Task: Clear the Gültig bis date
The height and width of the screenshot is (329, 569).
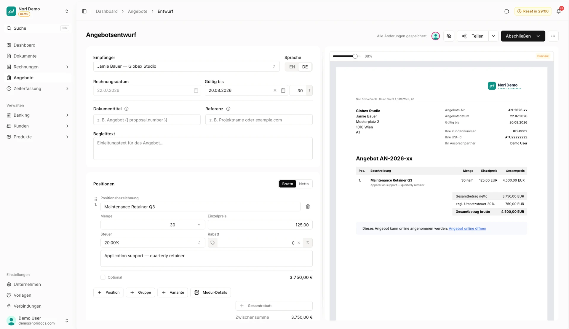Action: (x=275, y=90)
